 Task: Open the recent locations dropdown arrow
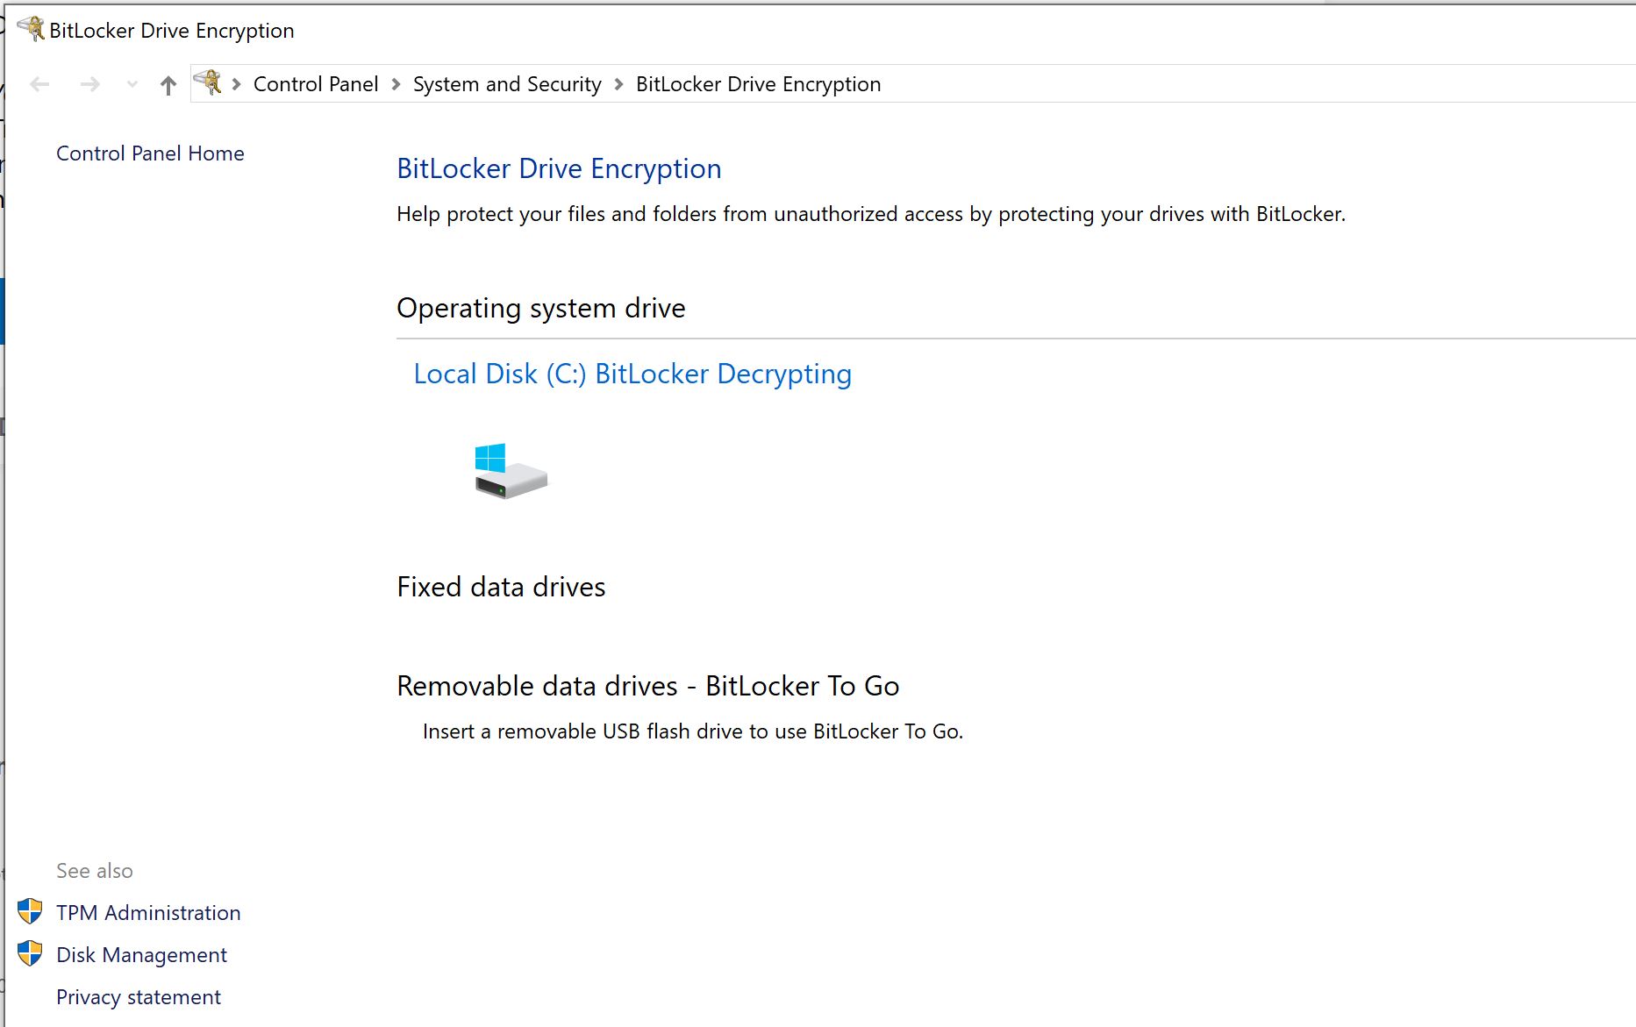[132, 84]
